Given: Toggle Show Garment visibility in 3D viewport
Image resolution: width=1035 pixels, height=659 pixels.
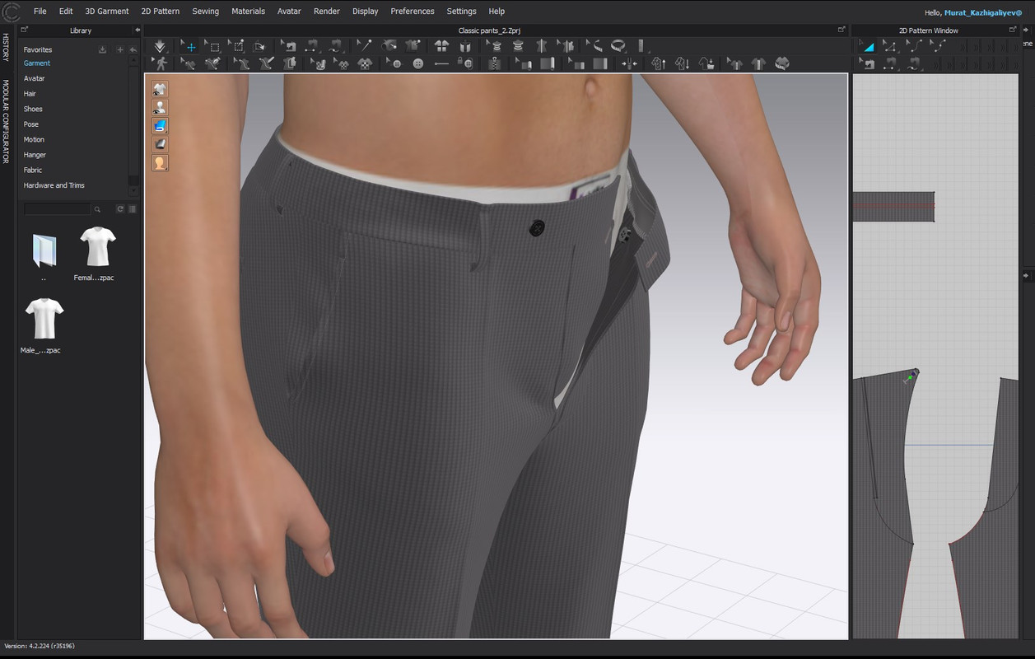Looking at the screenshot, I should (x=160, y=89).
